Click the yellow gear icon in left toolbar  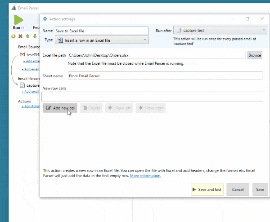13,36
